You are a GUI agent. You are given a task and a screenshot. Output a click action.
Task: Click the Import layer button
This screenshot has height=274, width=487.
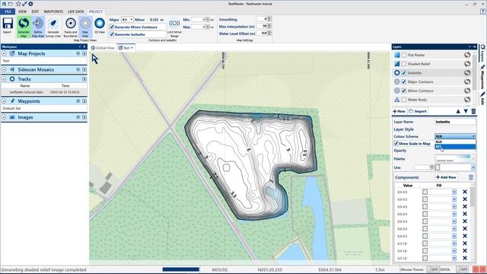pos(418,111)
